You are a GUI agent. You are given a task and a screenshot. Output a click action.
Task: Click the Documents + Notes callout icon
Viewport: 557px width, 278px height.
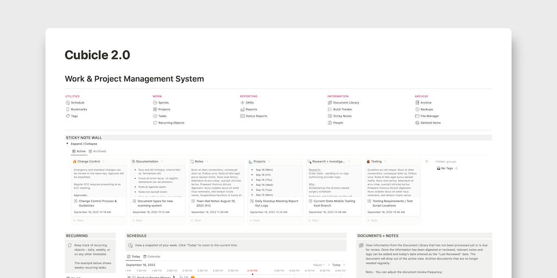click(x=361, y=245)
